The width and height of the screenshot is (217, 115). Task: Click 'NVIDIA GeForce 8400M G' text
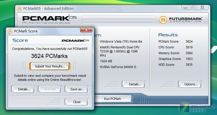point(118,67)
